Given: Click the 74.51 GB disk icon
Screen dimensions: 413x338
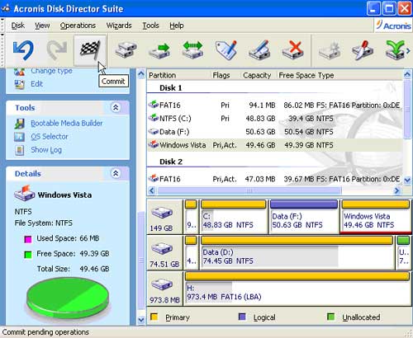Looking at the screenshot, I should (162, 249).
